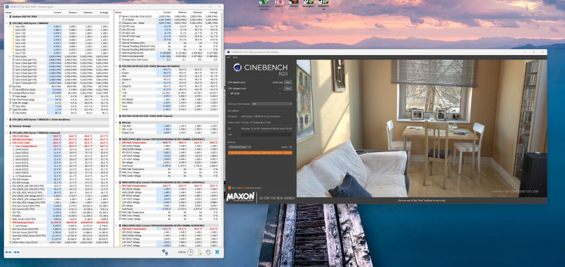
Task: Click the collapse-panels left arrows icon in HWiNFO
Action: coord(8,252)
